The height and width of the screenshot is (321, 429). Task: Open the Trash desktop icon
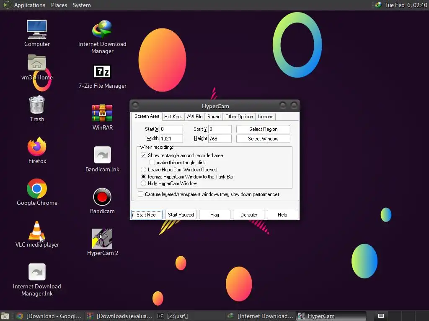37,104
